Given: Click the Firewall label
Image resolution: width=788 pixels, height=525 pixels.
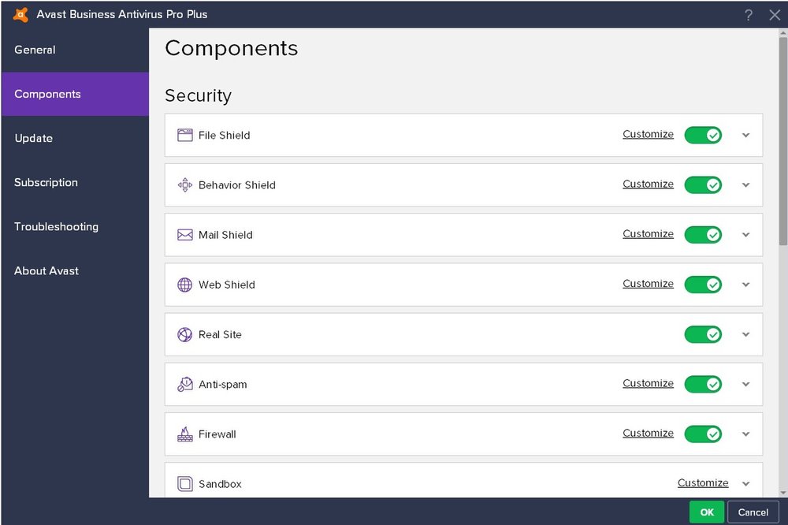Looking at the screenshot, I should [x=217, y=434].
